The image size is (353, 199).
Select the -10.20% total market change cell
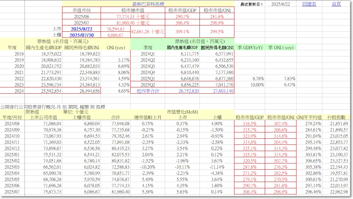148,167
